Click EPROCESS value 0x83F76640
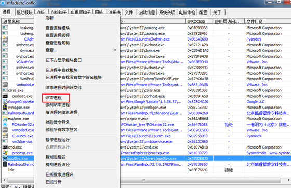Image resolution: width=291 pixels, height=188 pixels. [197, 170]
